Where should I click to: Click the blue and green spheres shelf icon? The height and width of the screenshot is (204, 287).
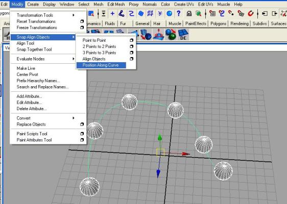(x=171, y=34)
